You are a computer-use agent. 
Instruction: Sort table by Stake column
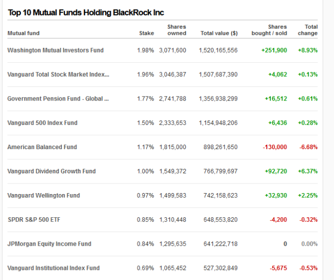[146, 33]
